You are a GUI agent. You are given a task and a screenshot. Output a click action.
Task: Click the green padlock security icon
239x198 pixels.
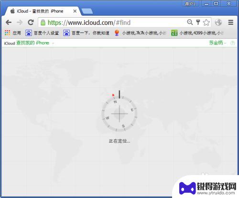coord(43,22)
